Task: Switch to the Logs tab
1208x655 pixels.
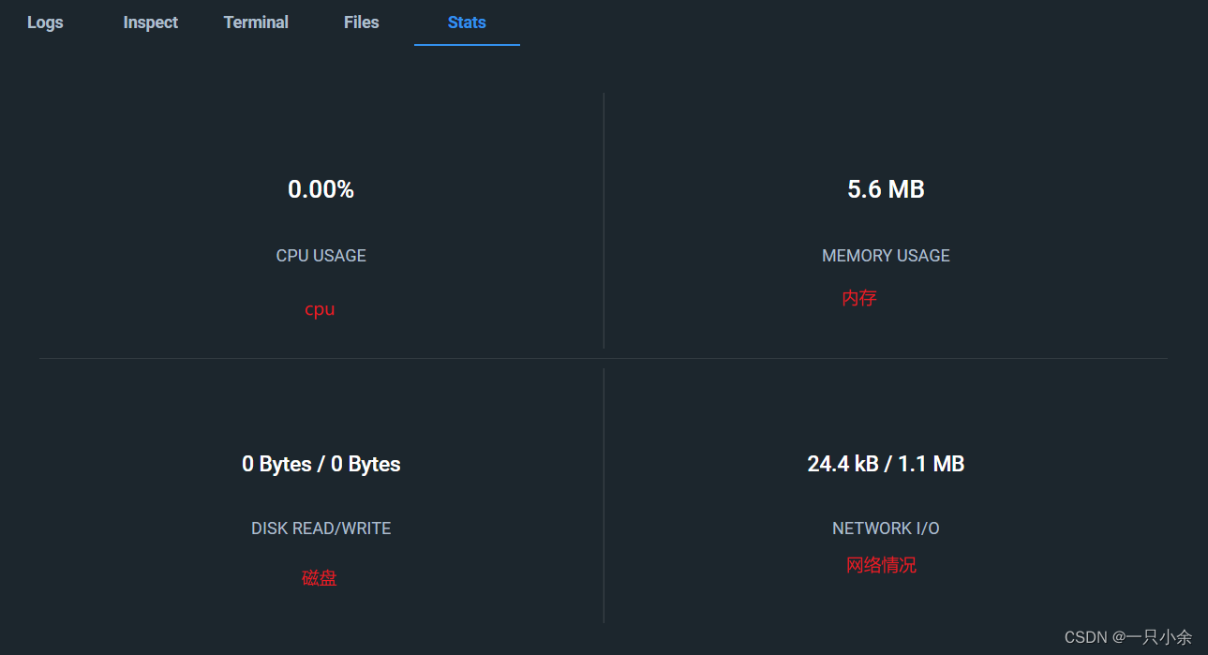Action: click(x=45, y=22)
